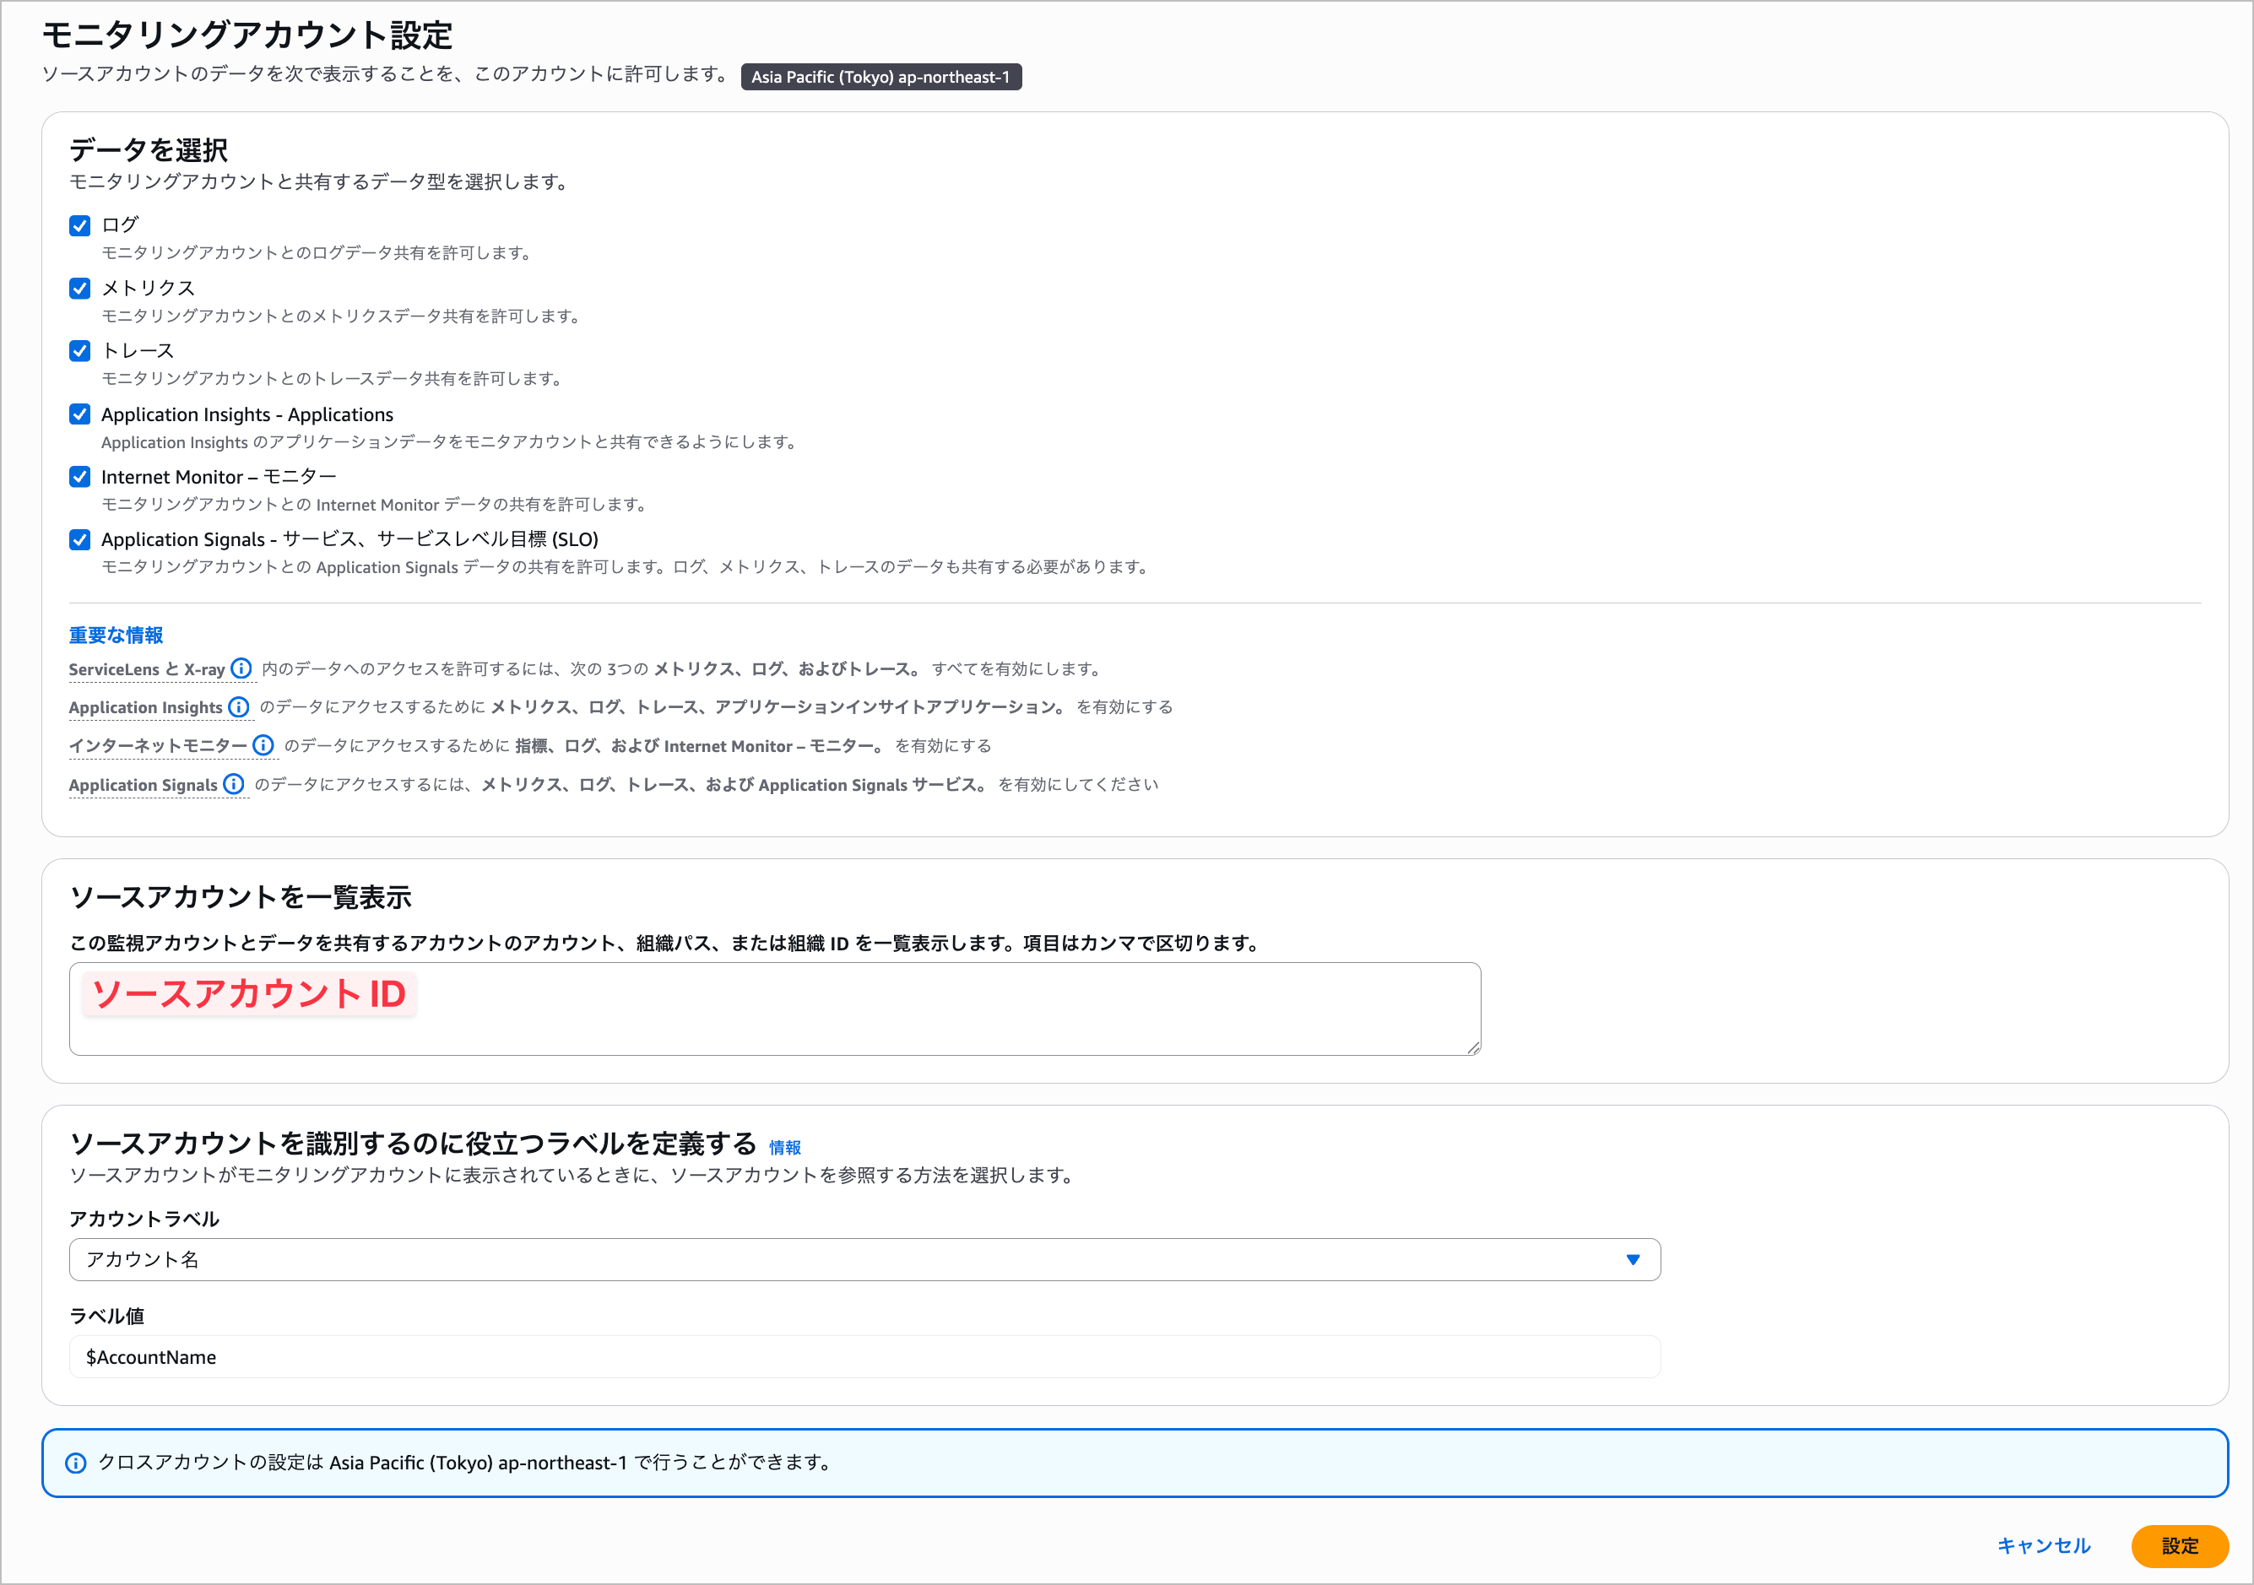
Task: Click the Application Signals info icon
Action: click(234, 785)
